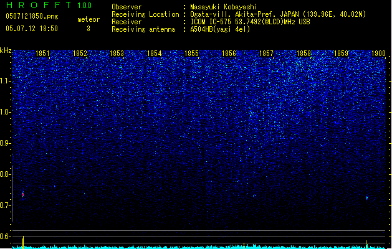Click the 0.9 kHz axis label
This screenshot has height=249, width=392.
coord(5,143)
